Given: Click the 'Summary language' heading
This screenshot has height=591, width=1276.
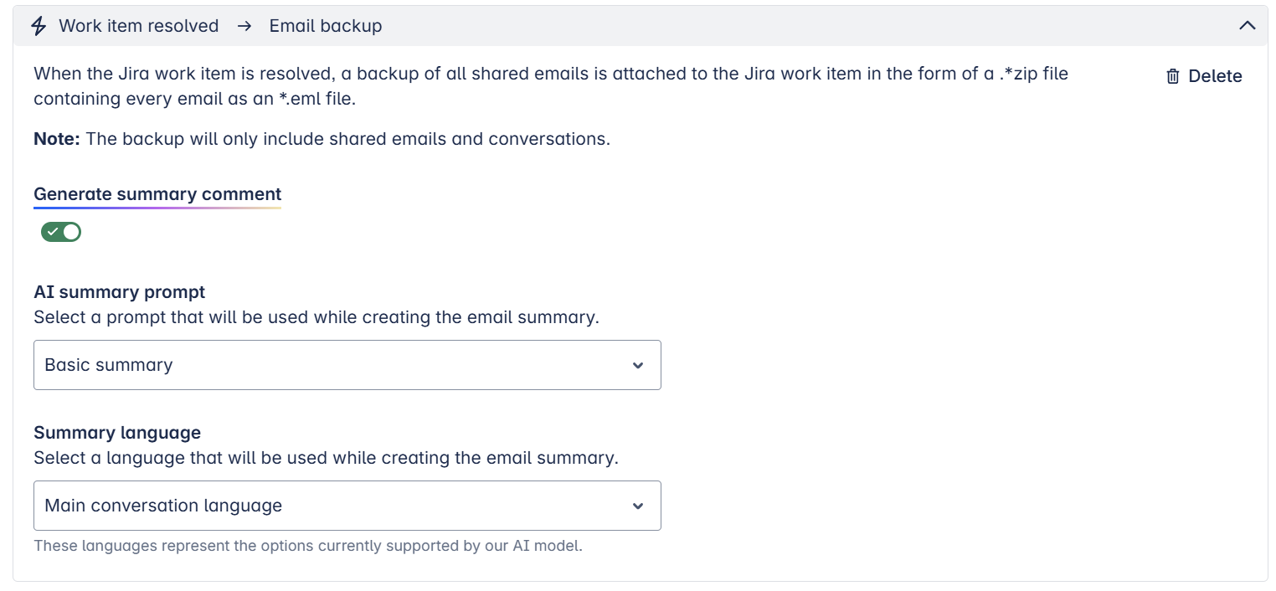Looking at the screenshot, I should (x=117, y=433).
